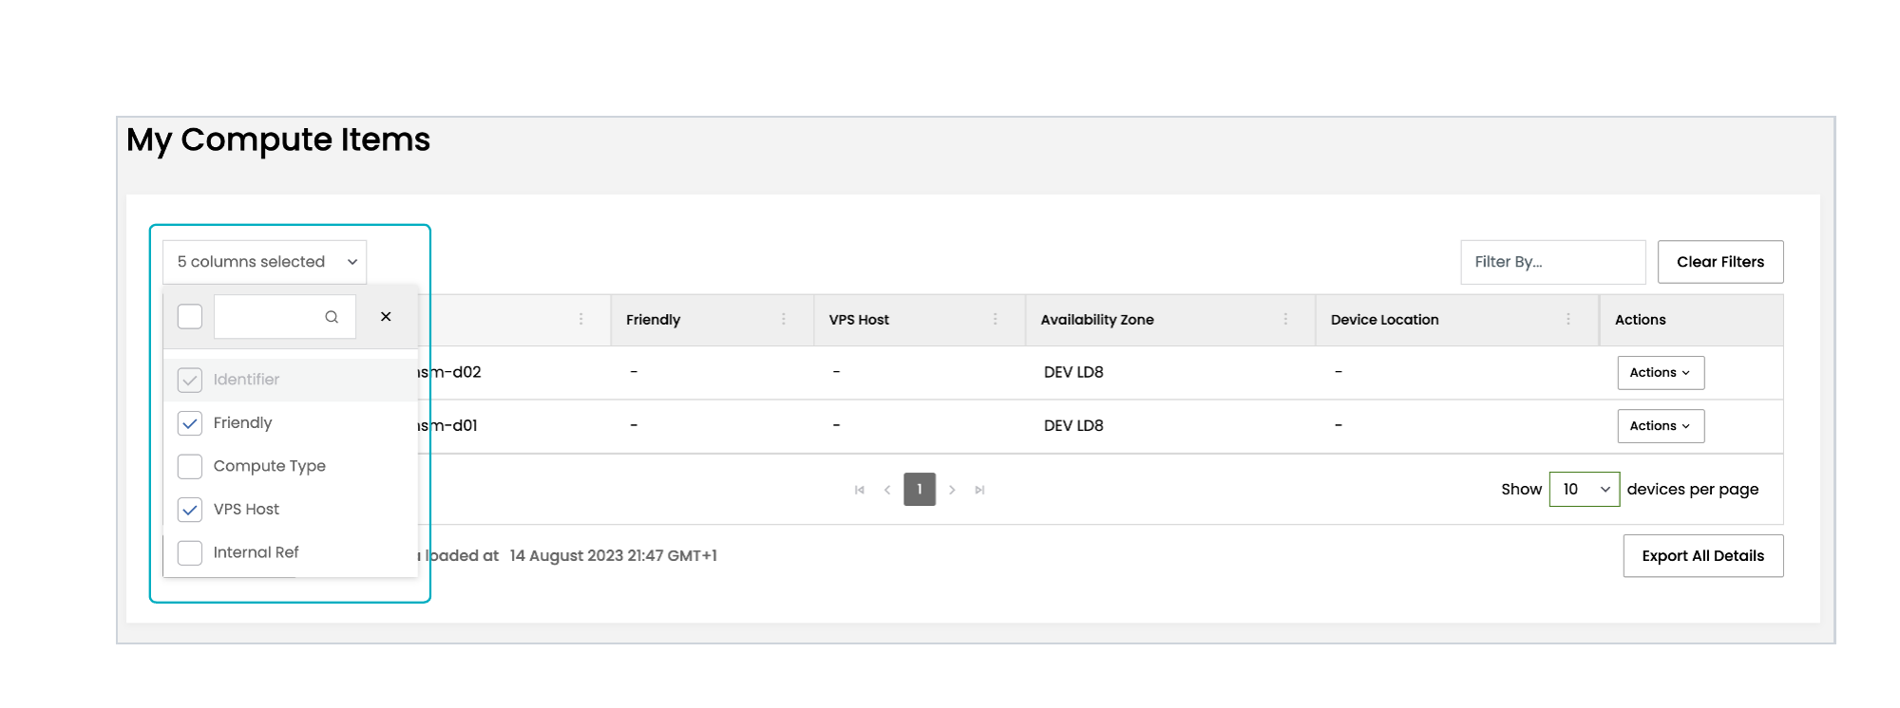Go to the first page using pagination icon
Screen dimensions: 1900x708
point(860,490)
